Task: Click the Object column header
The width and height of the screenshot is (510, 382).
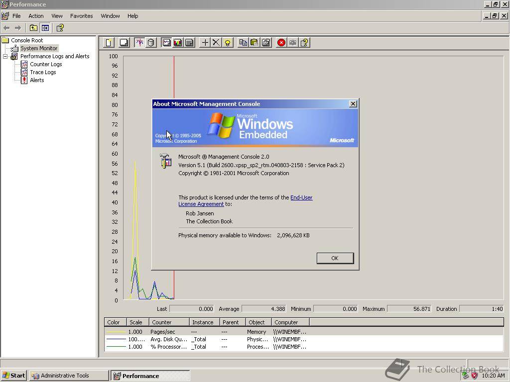Action: pyautogui.click(x=258, y=322)
